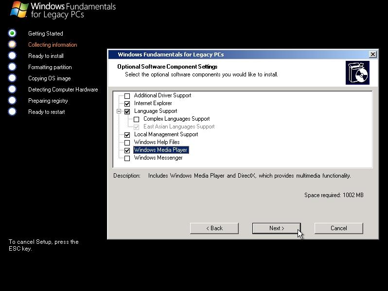Screen dimensions: 388x291
Task: Click the Formatting partition step circle
Action: click(x=12, y=67)
